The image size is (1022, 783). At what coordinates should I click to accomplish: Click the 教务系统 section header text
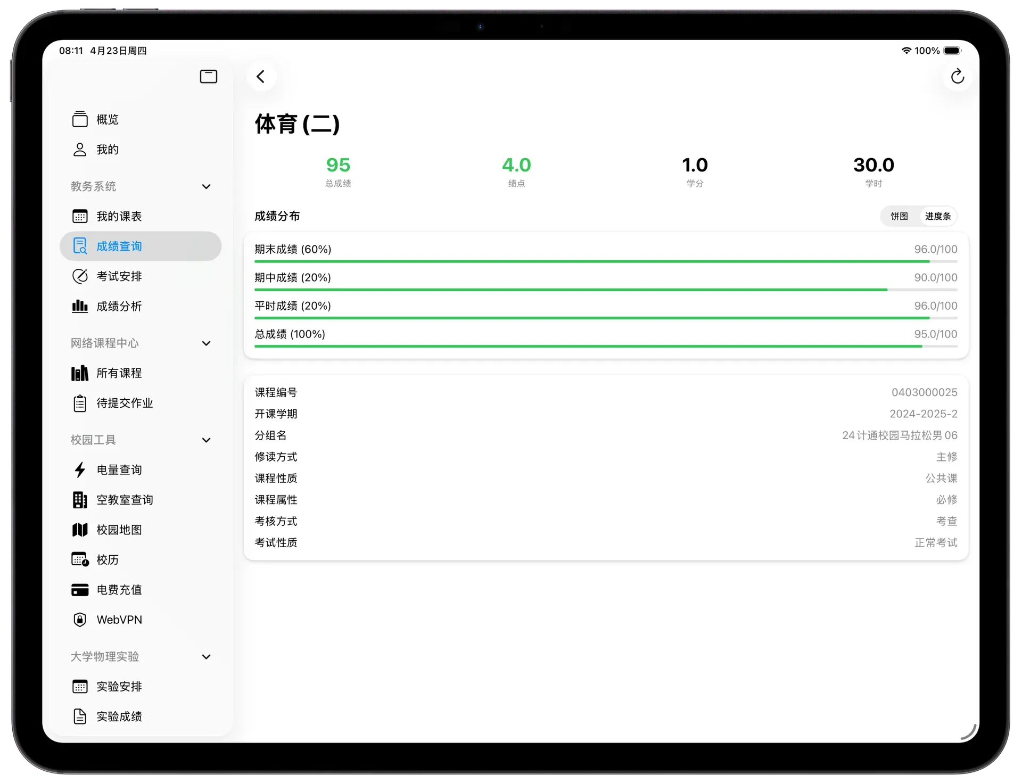coord(93,186)
